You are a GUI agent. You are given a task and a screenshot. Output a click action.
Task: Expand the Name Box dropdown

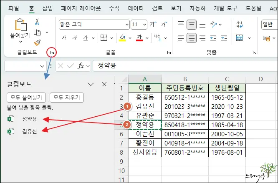[42, 66]
